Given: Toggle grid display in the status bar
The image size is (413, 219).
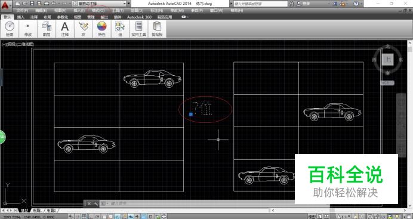Looking at the screenshot, I should (x=84, y=217).
